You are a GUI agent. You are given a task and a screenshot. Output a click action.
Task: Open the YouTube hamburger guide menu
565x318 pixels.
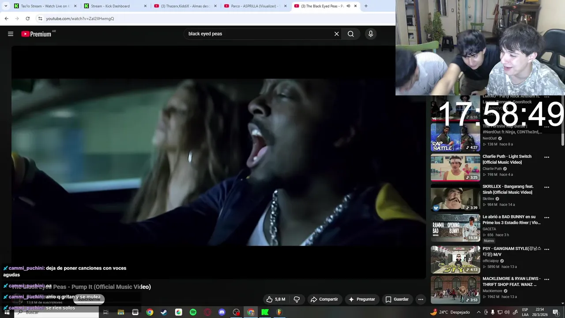(x=11, y=34)
